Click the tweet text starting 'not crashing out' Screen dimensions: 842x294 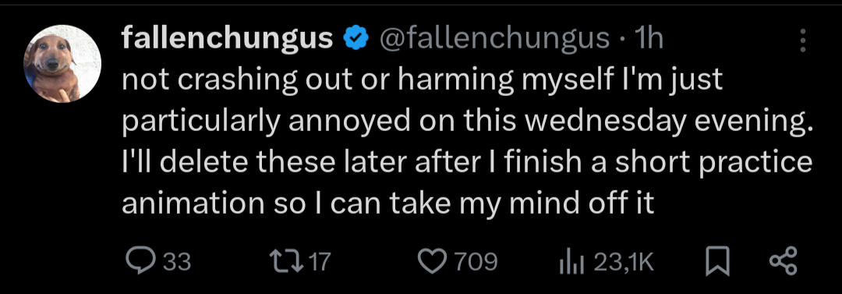tap(467, 142)
